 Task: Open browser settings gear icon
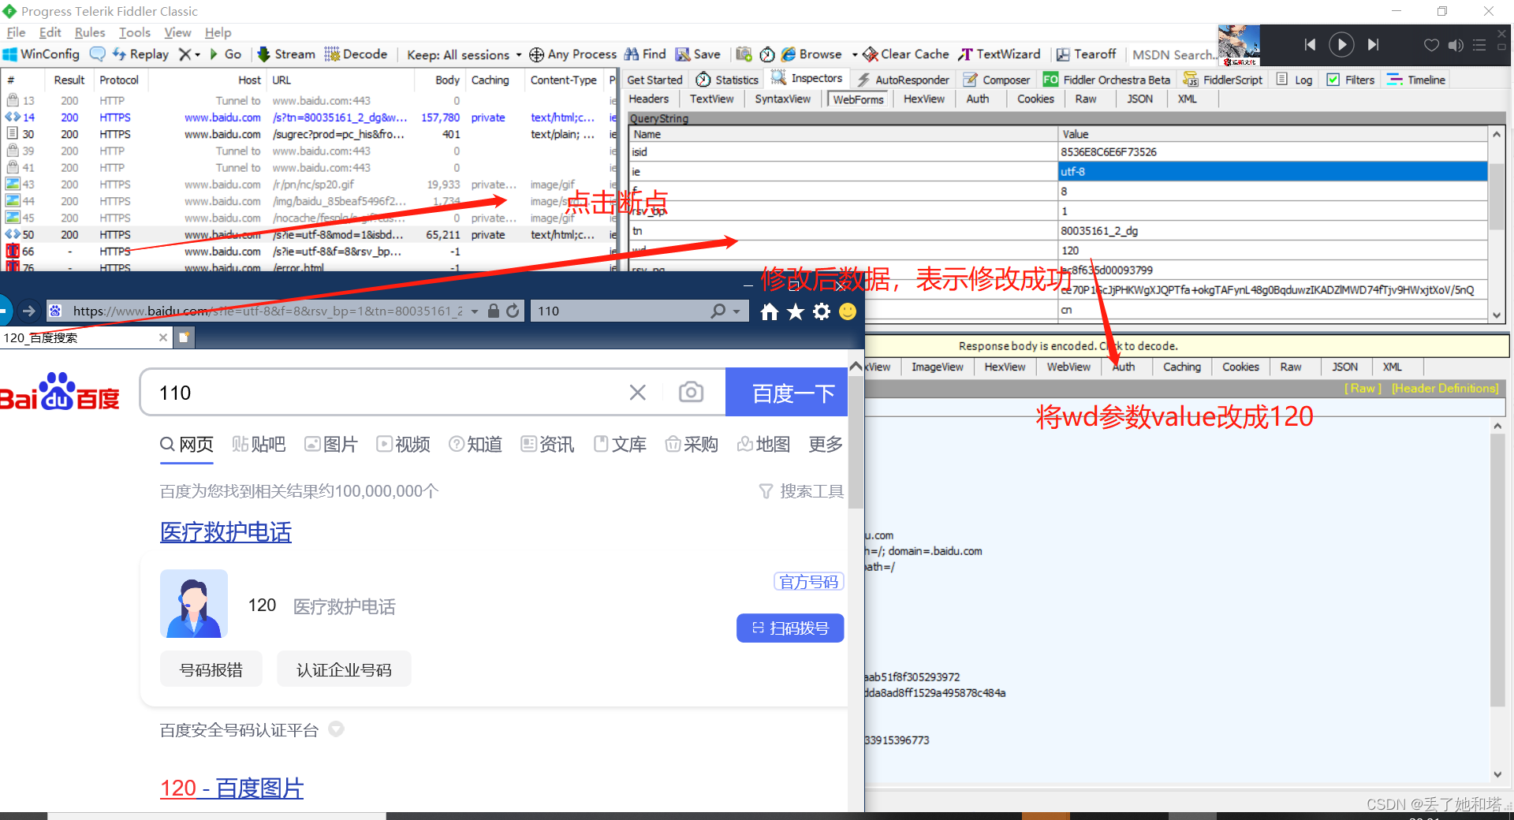click(x=822, y=311)
